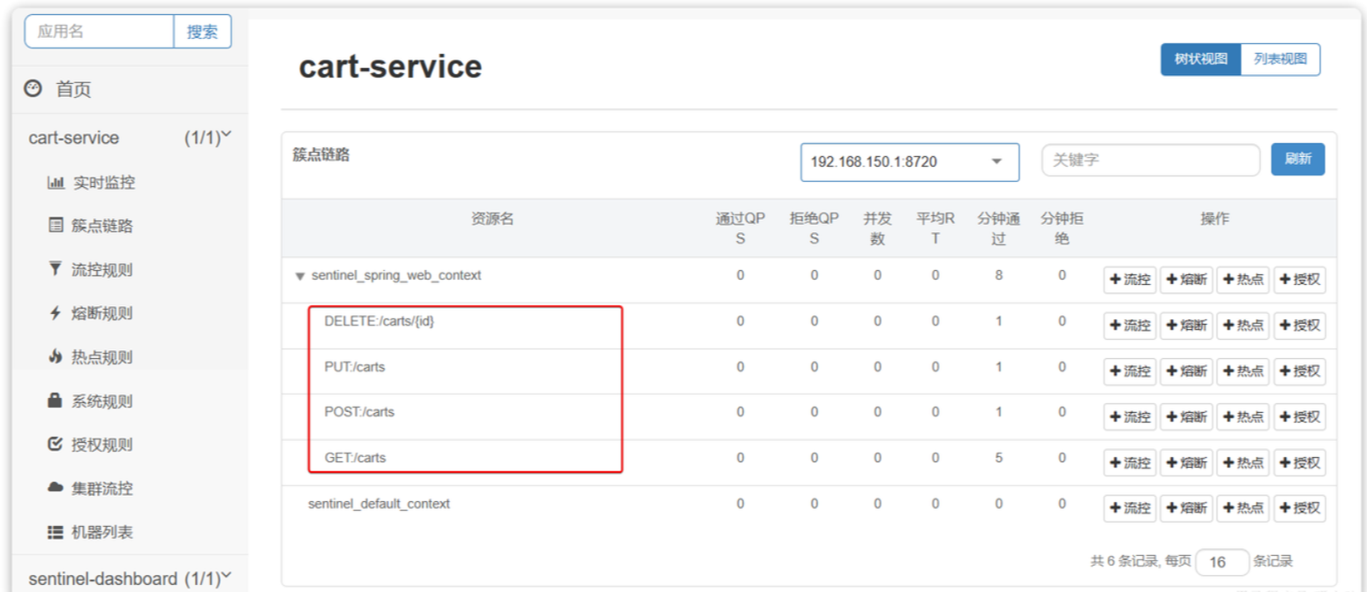Open 授权规则 in the sidebar

(101, 445)
